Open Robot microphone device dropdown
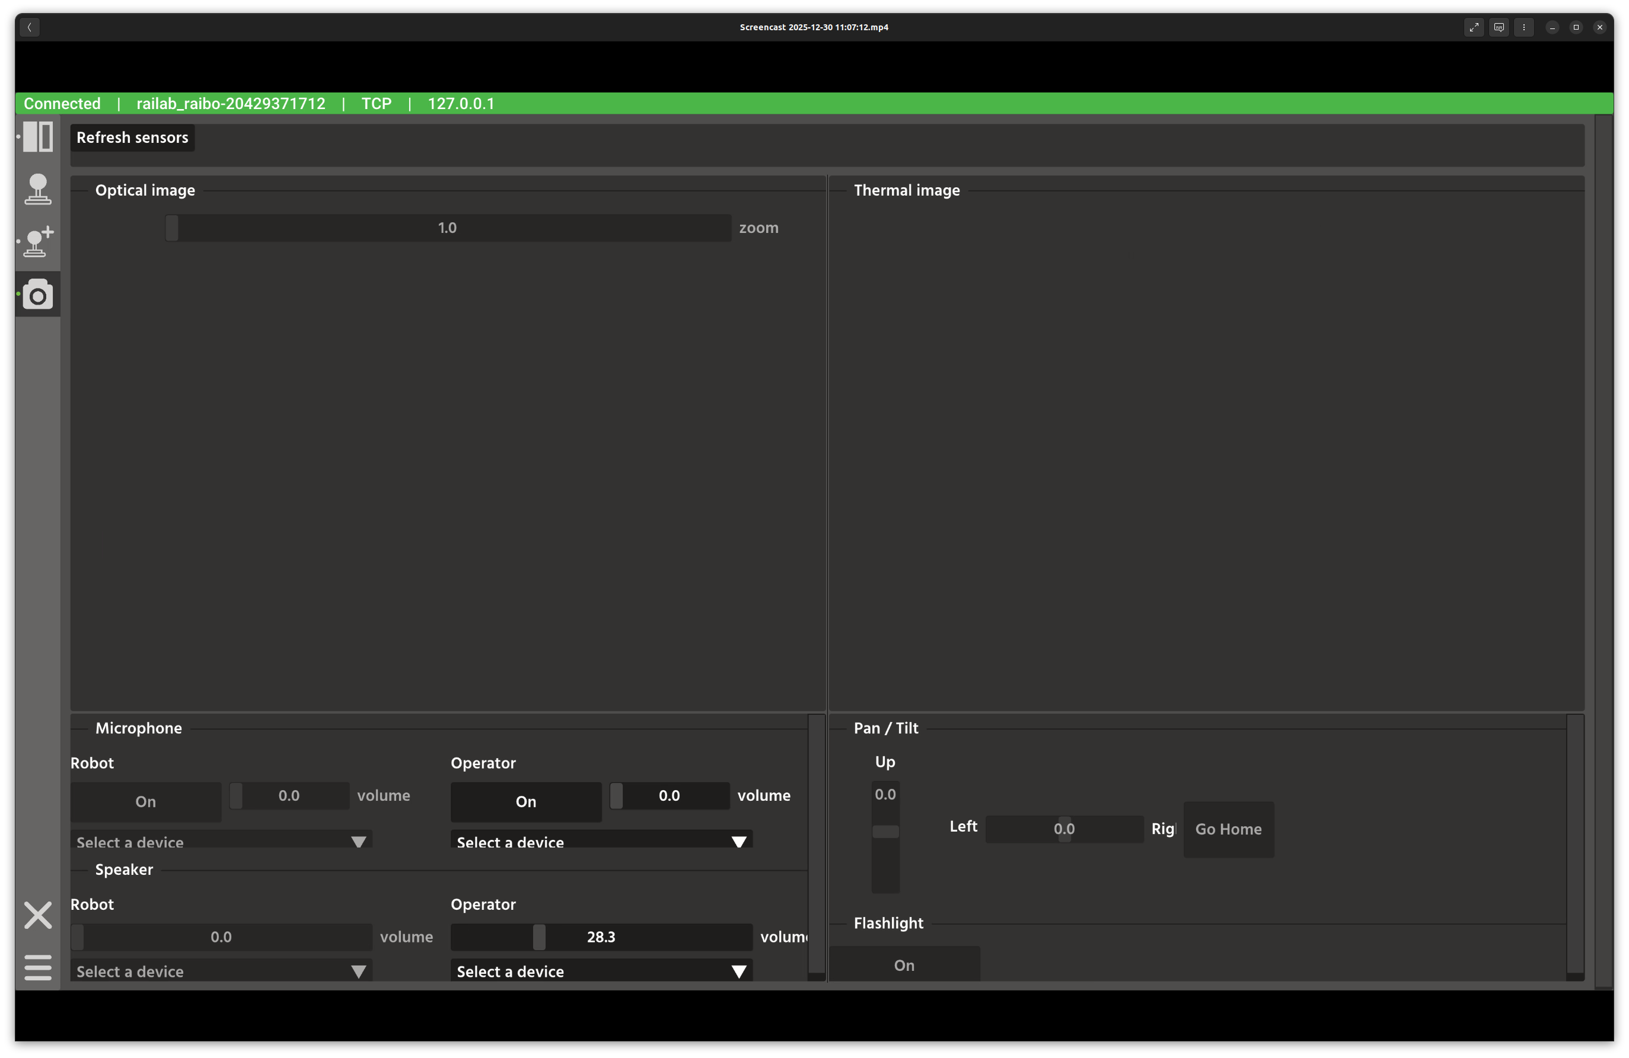Viewport: 1629px width, 1058px height. (221, 840)
